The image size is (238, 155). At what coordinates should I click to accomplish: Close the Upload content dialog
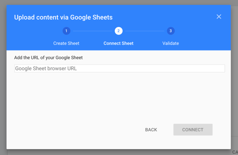[219, 17]
